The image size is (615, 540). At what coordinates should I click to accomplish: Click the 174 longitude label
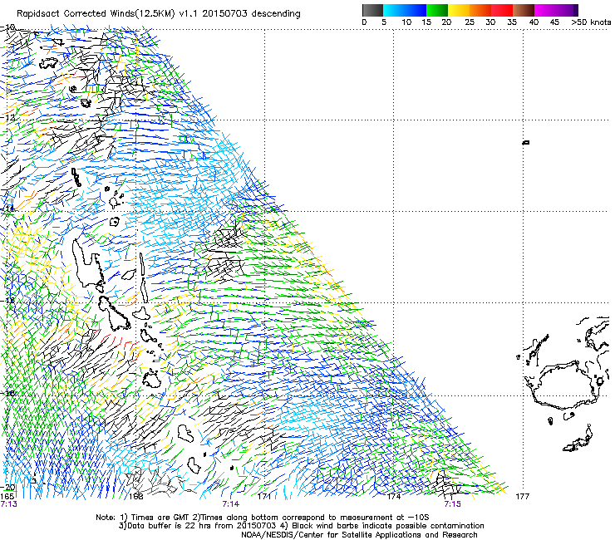coord(394,497)
